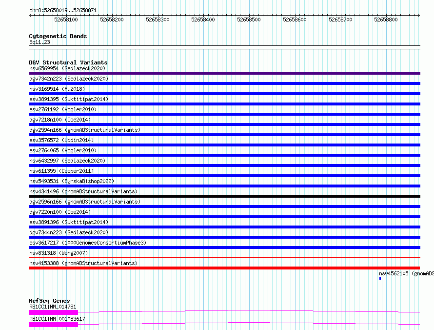Click ruler position 52658600
The height and width of the screenshot is (330, 434).
295,20
